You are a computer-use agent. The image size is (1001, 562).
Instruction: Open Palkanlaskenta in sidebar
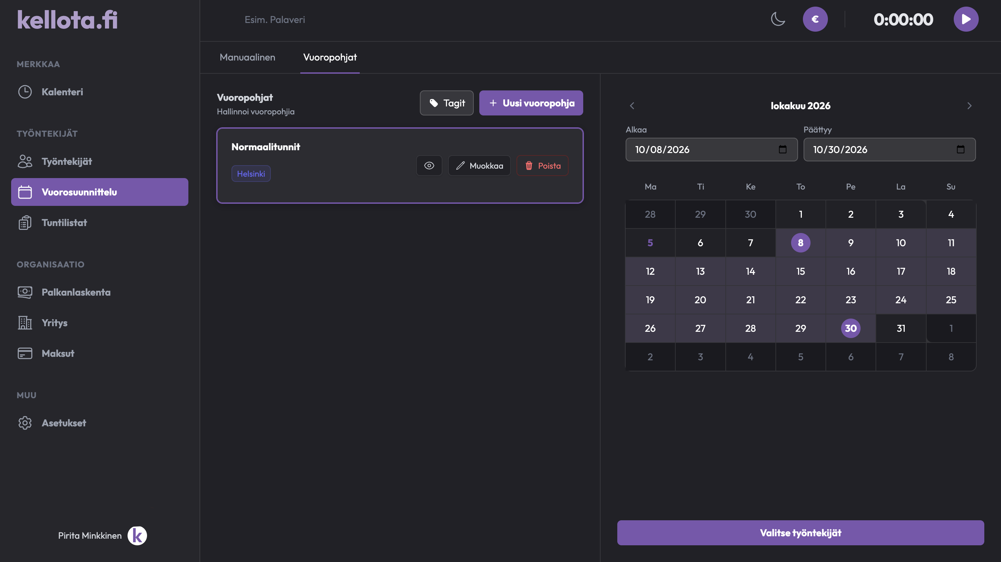click(x=99, y=292)
